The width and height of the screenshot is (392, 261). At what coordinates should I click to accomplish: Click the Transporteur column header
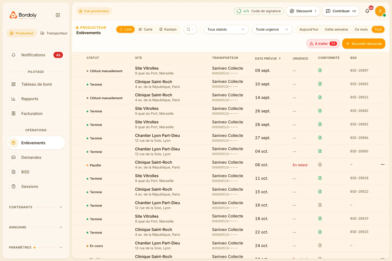point(225,58)
